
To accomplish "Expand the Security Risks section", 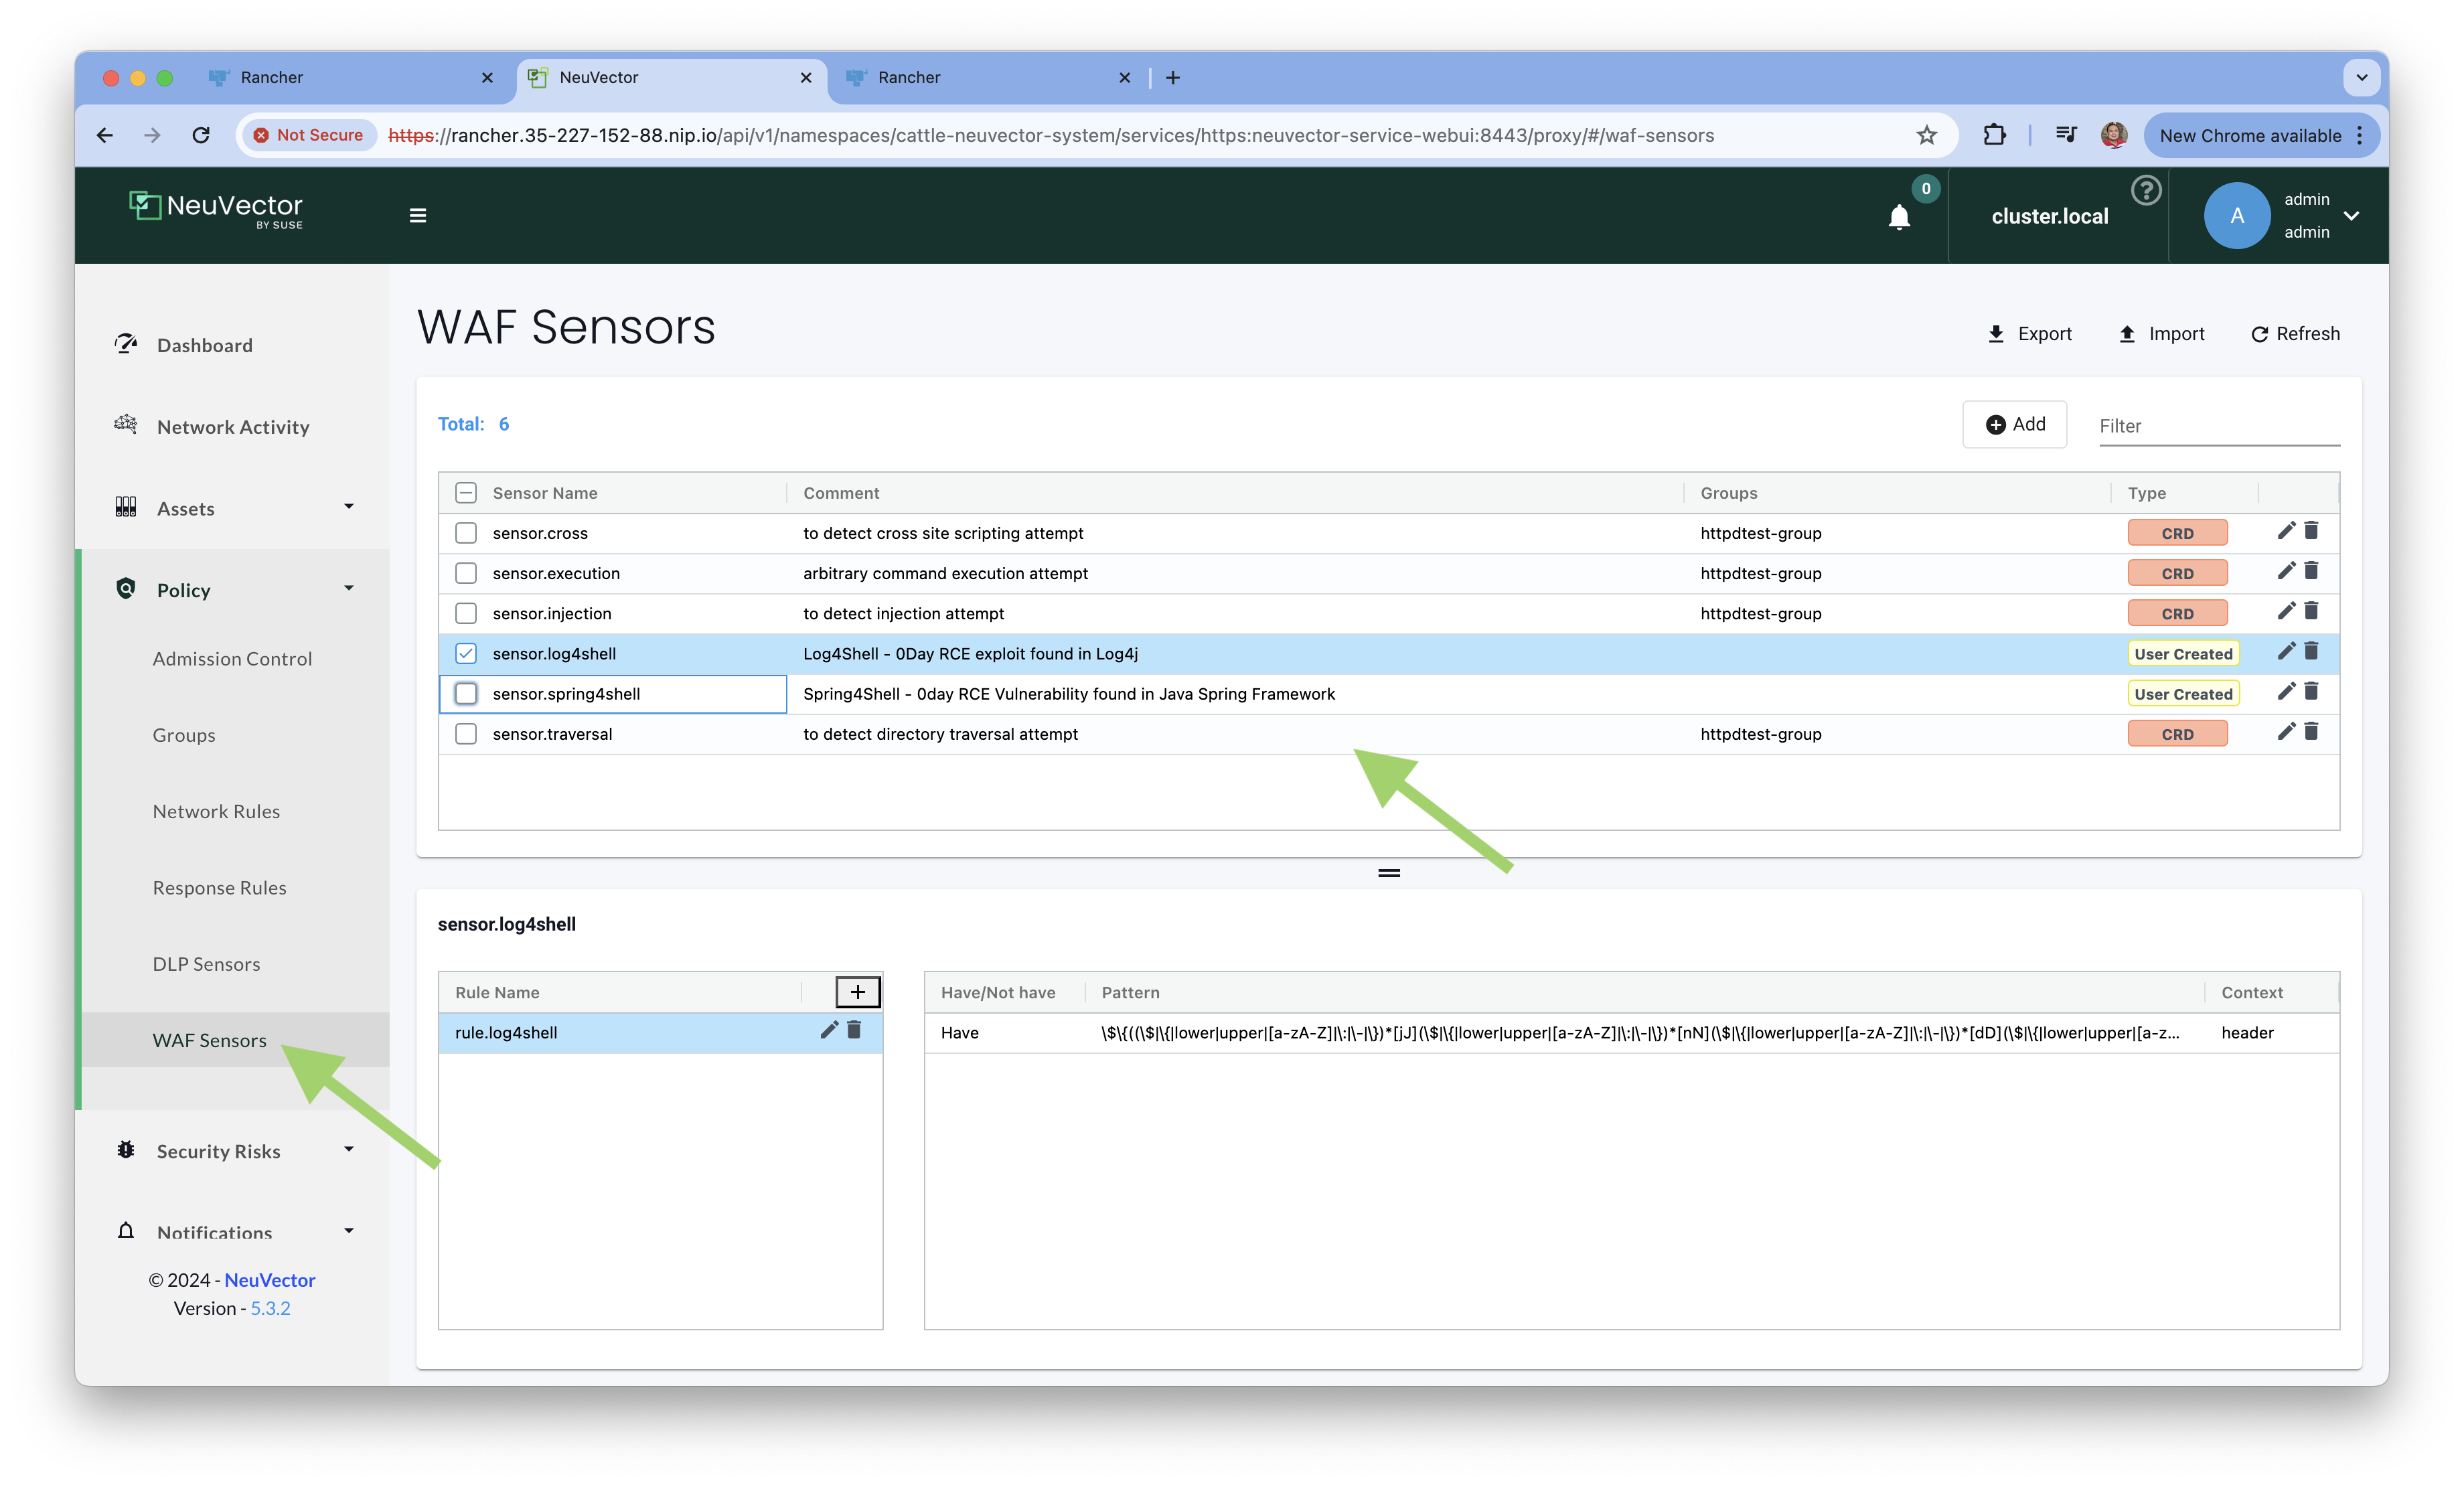I will click(x=349, y=1150).
